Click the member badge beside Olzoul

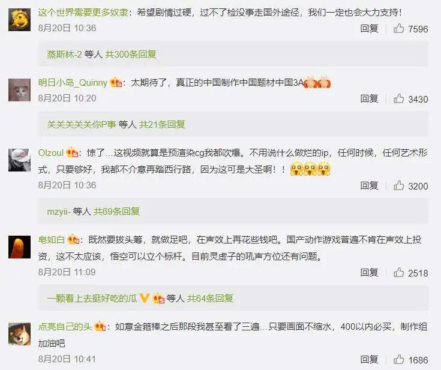pyautogui.click(x=72, y=153)
